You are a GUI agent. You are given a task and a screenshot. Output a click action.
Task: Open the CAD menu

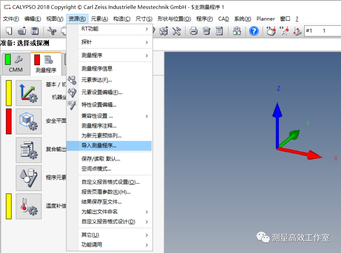(223, 19)
